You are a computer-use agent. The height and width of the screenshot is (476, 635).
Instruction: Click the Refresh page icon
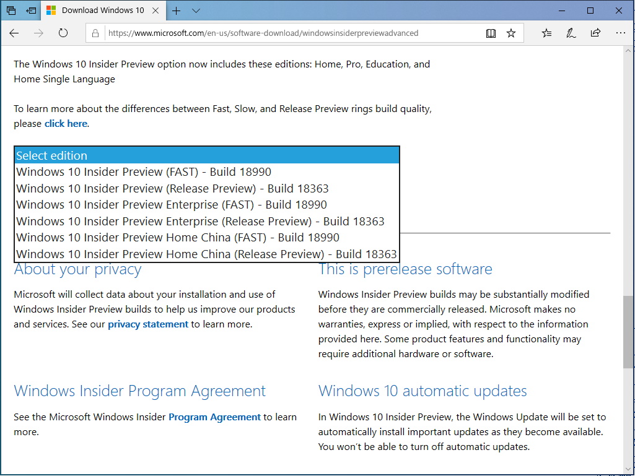click(63, 33)
